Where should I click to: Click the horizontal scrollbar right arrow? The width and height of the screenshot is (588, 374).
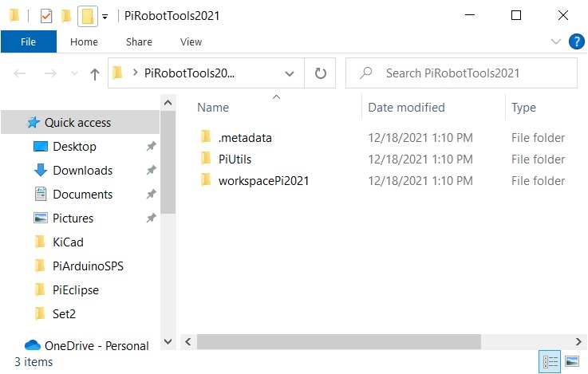578,342
